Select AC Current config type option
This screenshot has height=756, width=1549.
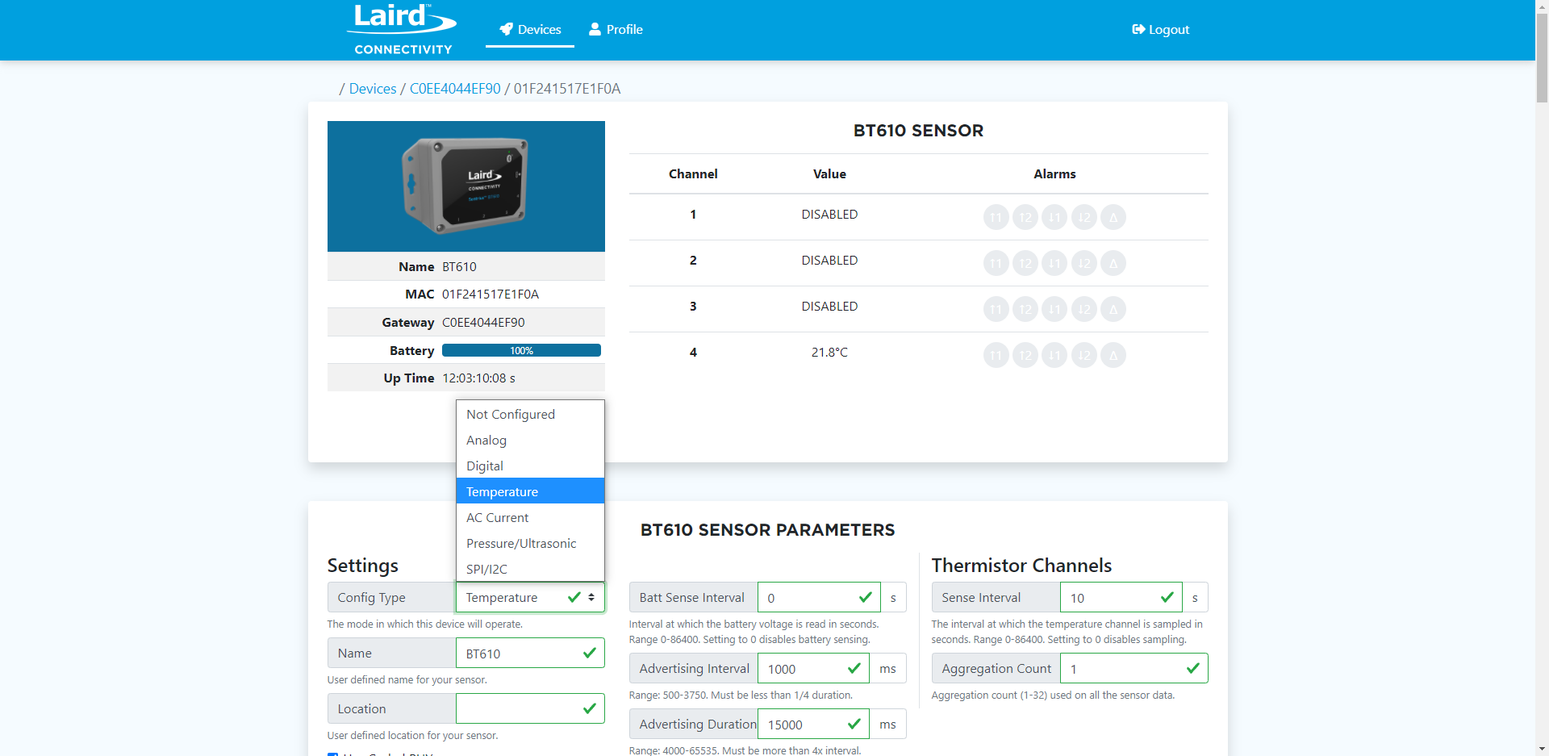(497, 518)
